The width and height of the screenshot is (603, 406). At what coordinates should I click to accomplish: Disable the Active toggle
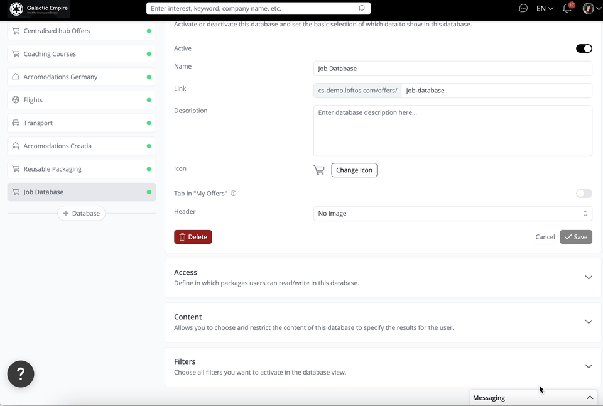point(584,48)
